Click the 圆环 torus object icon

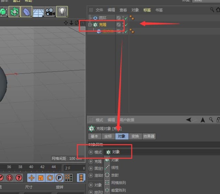coord(95,18)
